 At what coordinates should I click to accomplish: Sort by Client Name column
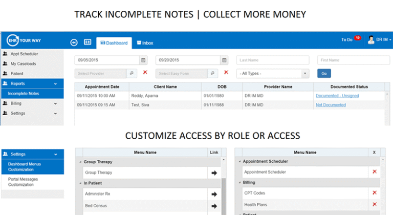[165, 87]
